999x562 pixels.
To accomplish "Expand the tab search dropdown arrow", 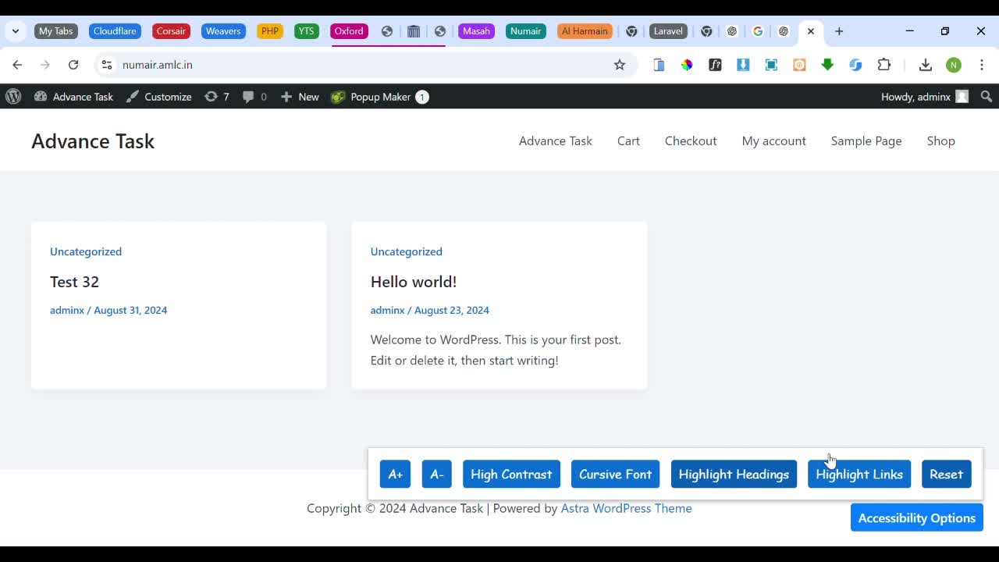I will coord(16,31).
